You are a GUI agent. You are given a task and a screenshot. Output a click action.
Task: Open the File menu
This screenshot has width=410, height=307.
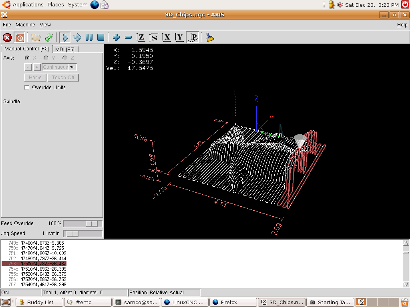pos(7,24)
